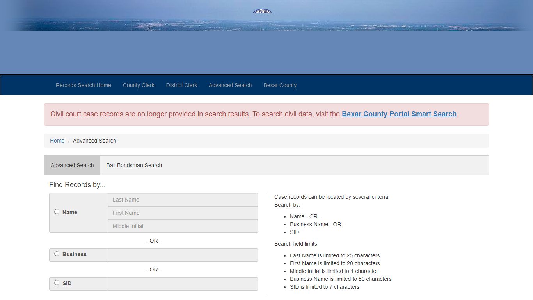Open County Clerk menu item

coord(139,85)
